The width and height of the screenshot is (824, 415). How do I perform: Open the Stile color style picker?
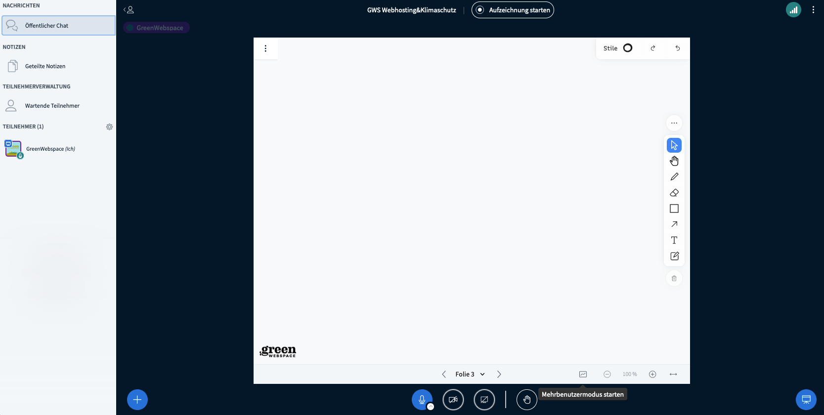618,48
